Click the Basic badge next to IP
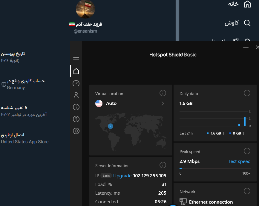 [106, 176]
